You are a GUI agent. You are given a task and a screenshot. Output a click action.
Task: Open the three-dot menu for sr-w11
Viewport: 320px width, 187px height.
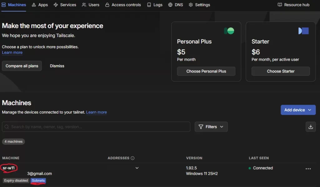tap(308, 169)
